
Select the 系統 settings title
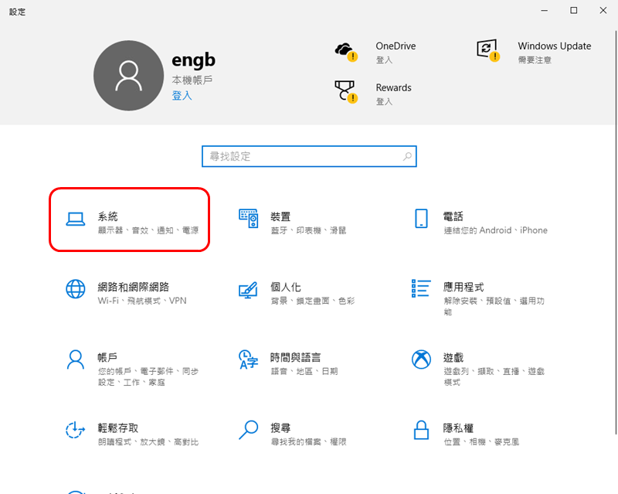(x=108, y=216)
